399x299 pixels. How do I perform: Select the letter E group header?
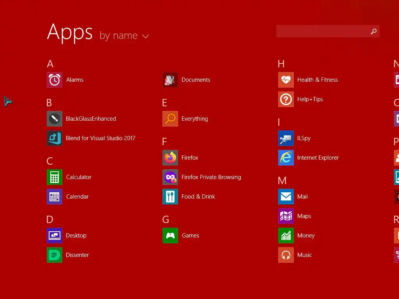pyautogui.click(x=165, y=103)
